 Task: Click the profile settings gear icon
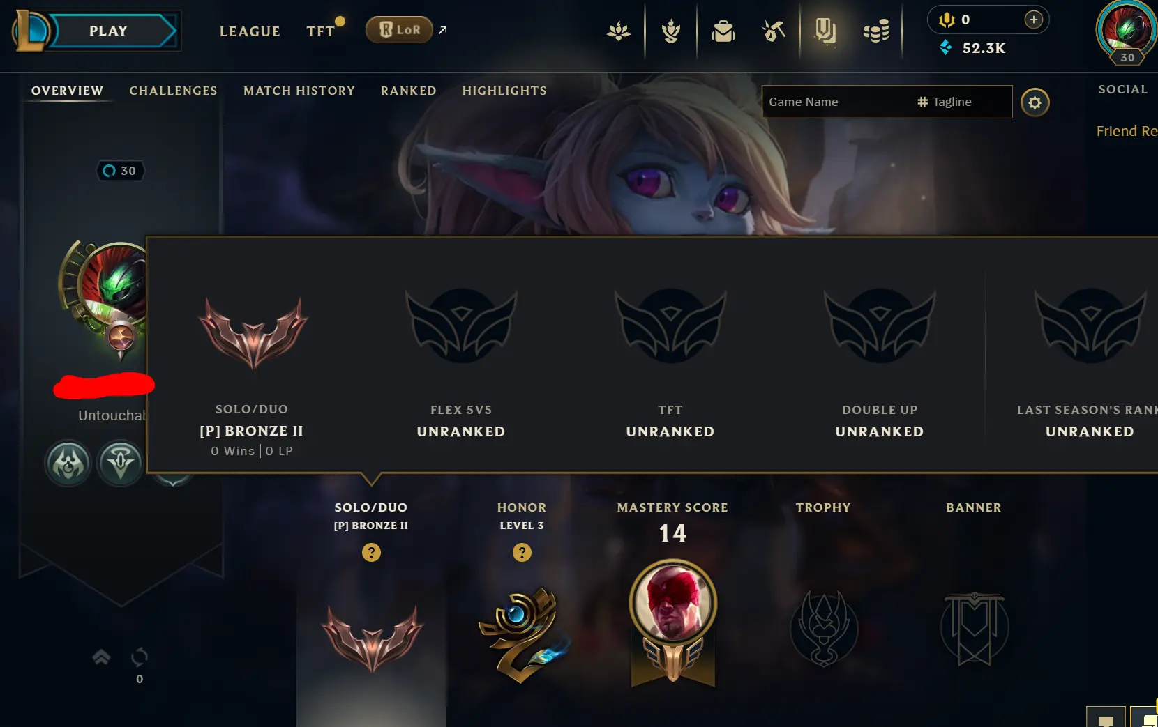click(1035, 102)
